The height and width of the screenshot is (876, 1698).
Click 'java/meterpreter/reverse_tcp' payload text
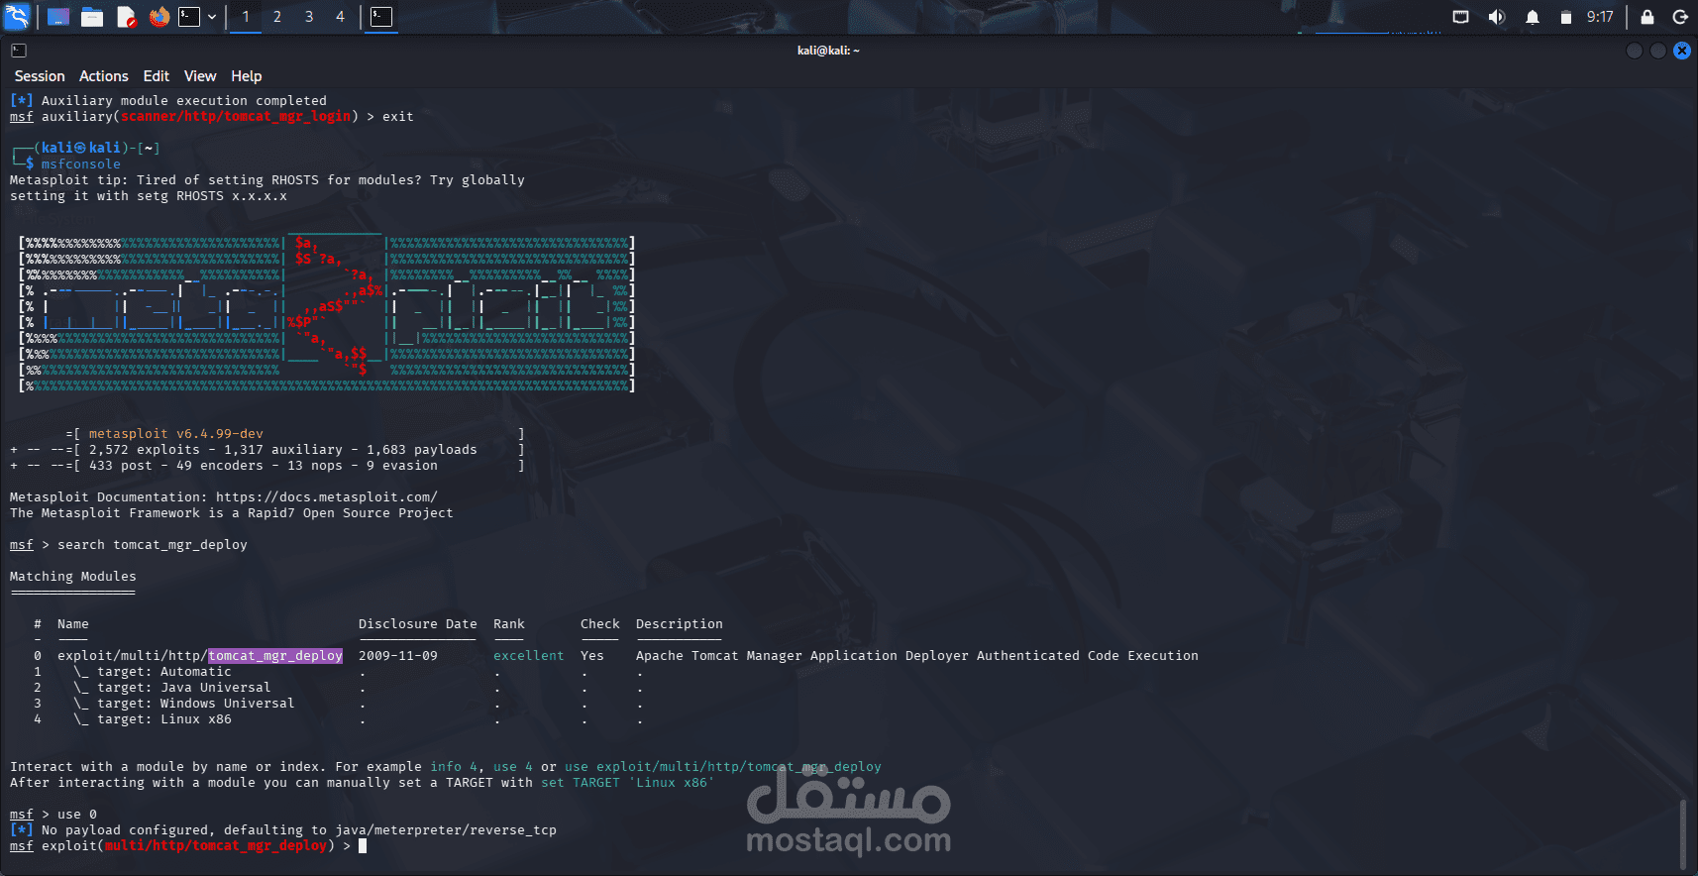click(446, 830)
